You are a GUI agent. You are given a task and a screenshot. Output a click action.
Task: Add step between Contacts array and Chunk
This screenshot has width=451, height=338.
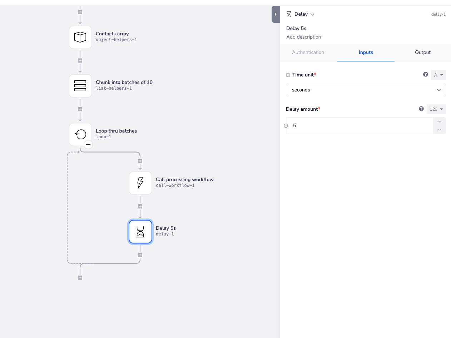point(80,60)
